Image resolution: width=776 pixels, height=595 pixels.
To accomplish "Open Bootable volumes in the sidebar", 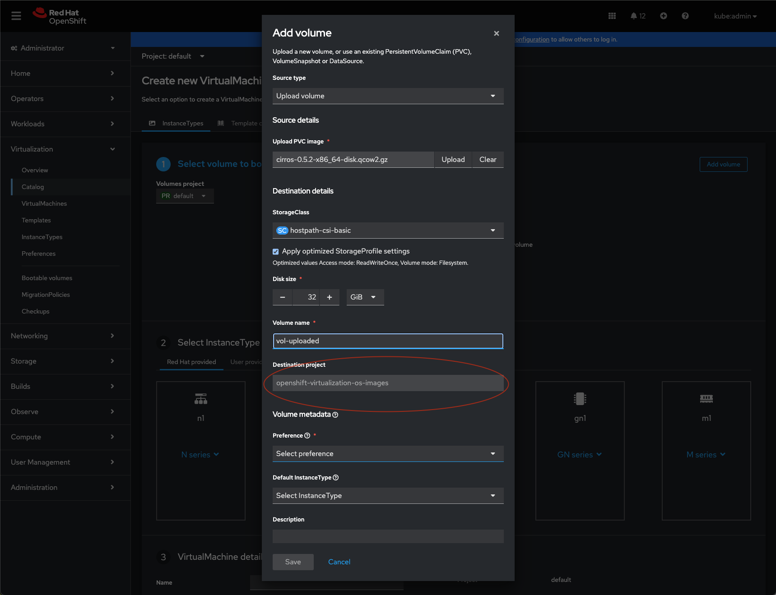I will pos(71,278).
